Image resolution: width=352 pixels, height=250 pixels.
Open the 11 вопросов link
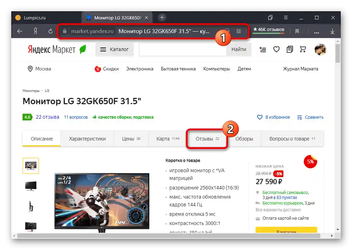76,117
